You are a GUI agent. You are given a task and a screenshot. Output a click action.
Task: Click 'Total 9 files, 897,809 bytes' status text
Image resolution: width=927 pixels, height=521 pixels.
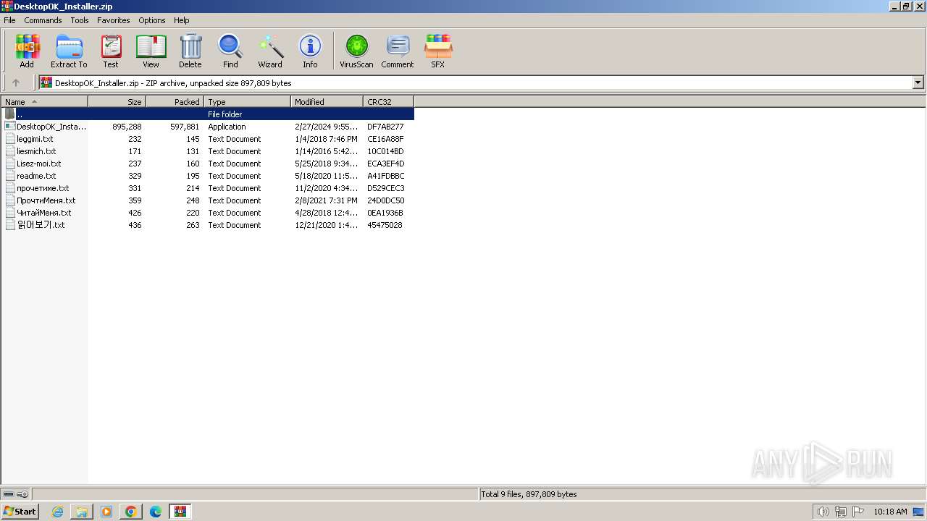click(529, 494)
